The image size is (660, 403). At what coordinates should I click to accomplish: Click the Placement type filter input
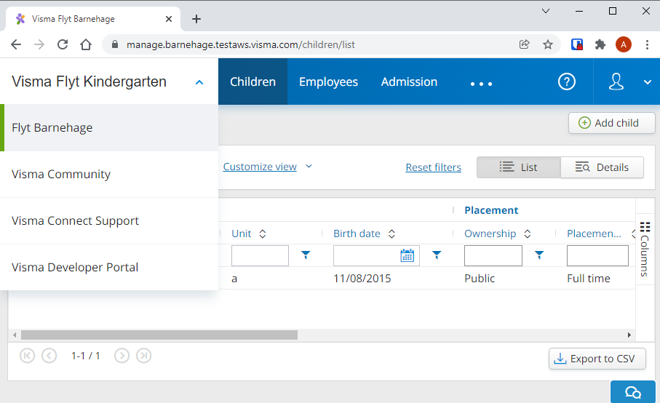[597, 256]
